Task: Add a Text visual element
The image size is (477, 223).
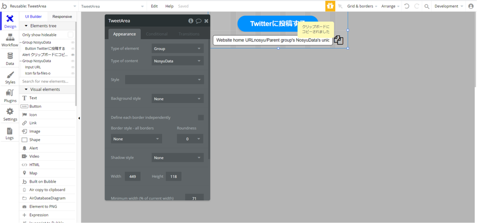Action: tap(47, 98)
